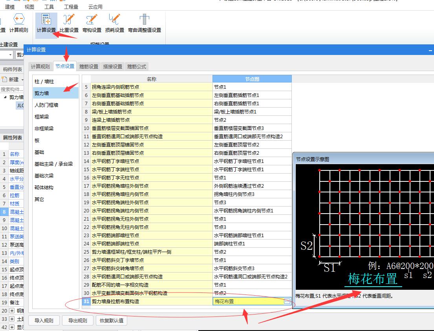434x331 pixels.
Task: Click the 新建 new component icon
Action: 4,79
